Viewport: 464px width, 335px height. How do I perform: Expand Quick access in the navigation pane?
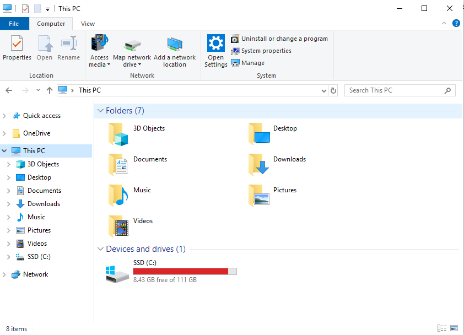pos(4,116)
